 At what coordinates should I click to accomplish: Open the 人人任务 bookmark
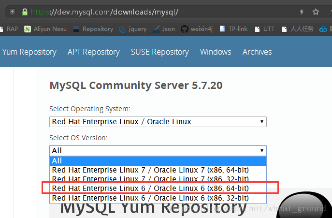298,29
